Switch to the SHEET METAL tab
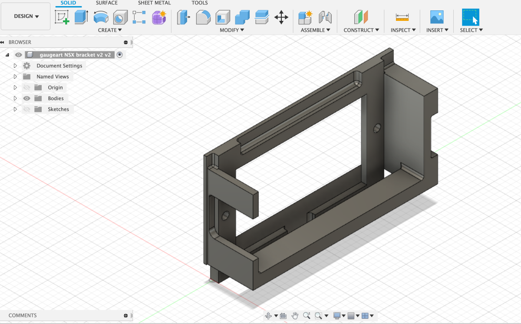Image resolution: width=521 pixels, height=324 pixels. pyautogui.click(x=154, y=3)
